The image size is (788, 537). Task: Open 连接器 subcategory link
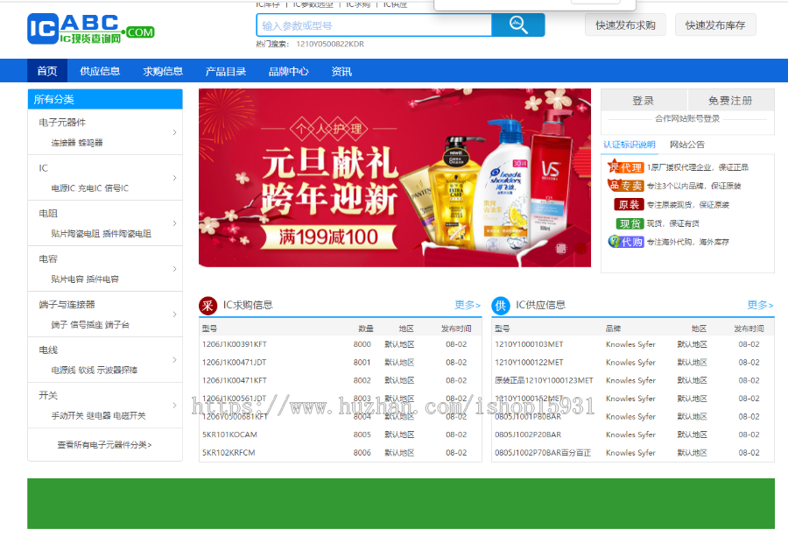pos(63,142)
